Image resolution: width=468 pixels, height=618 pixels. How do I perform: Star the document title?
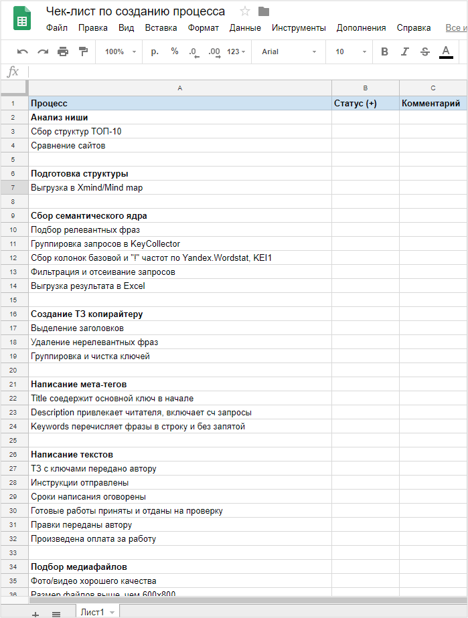click(245, 11)
